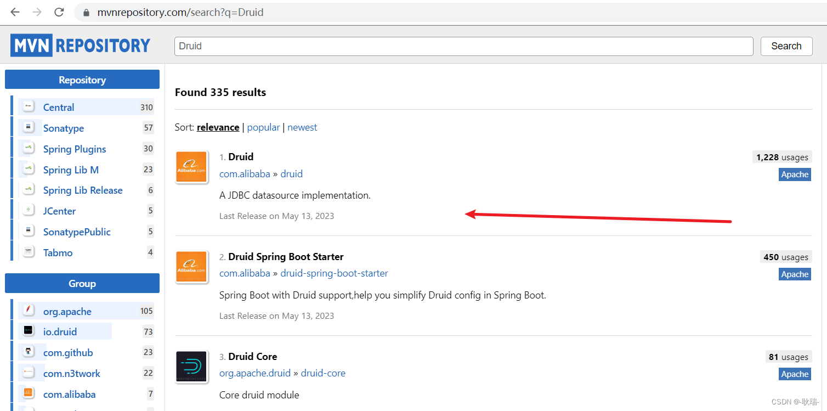The height and width of the screenshot is (411, 827).
Task: Open Druid Core result title
Action: (x=253, y=357)
